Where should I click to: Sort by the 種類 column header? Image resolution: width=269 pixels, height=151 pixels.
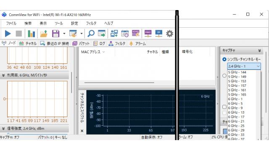coord(165,52)
